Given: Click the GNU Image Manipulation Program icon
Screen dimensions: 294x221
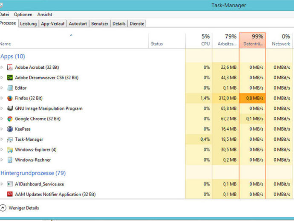Looking at the screenshot, I should [x=10, y=108].
